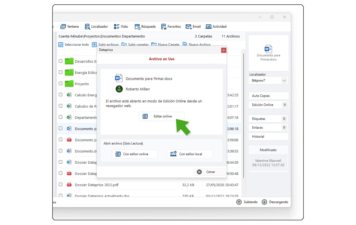Click the Subiendo status icon
The height and width of the screenshot is (225, 356).
tap(239, 202)
